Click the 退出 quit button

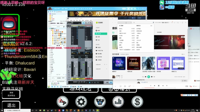pos(11,105)
